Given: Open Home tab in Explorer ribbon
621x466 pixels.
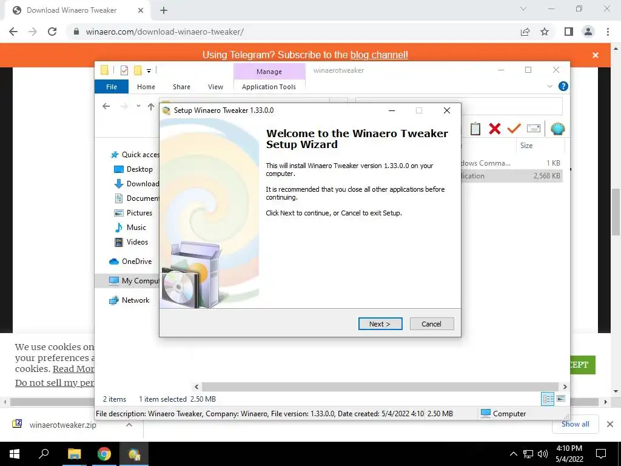Looking at the screenshot, I should tap(146, 86).
